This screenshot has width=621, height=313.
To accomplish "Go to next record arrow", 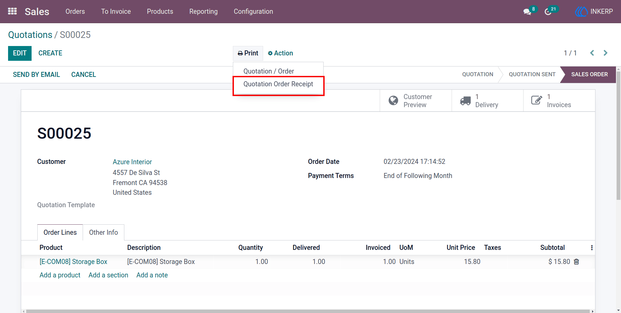I will click(x=606, y=53).
